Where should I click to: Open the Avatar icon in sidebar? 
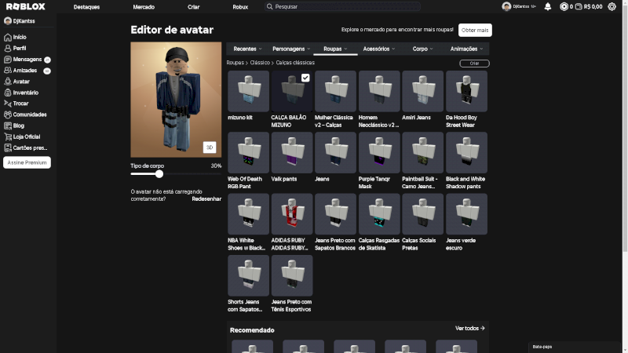(x=8, y=82)
